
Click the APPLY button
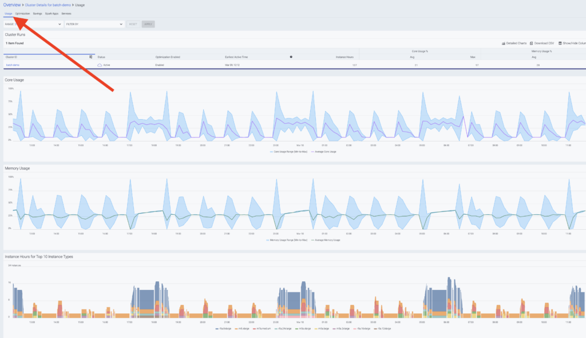[x=149, y=25]
